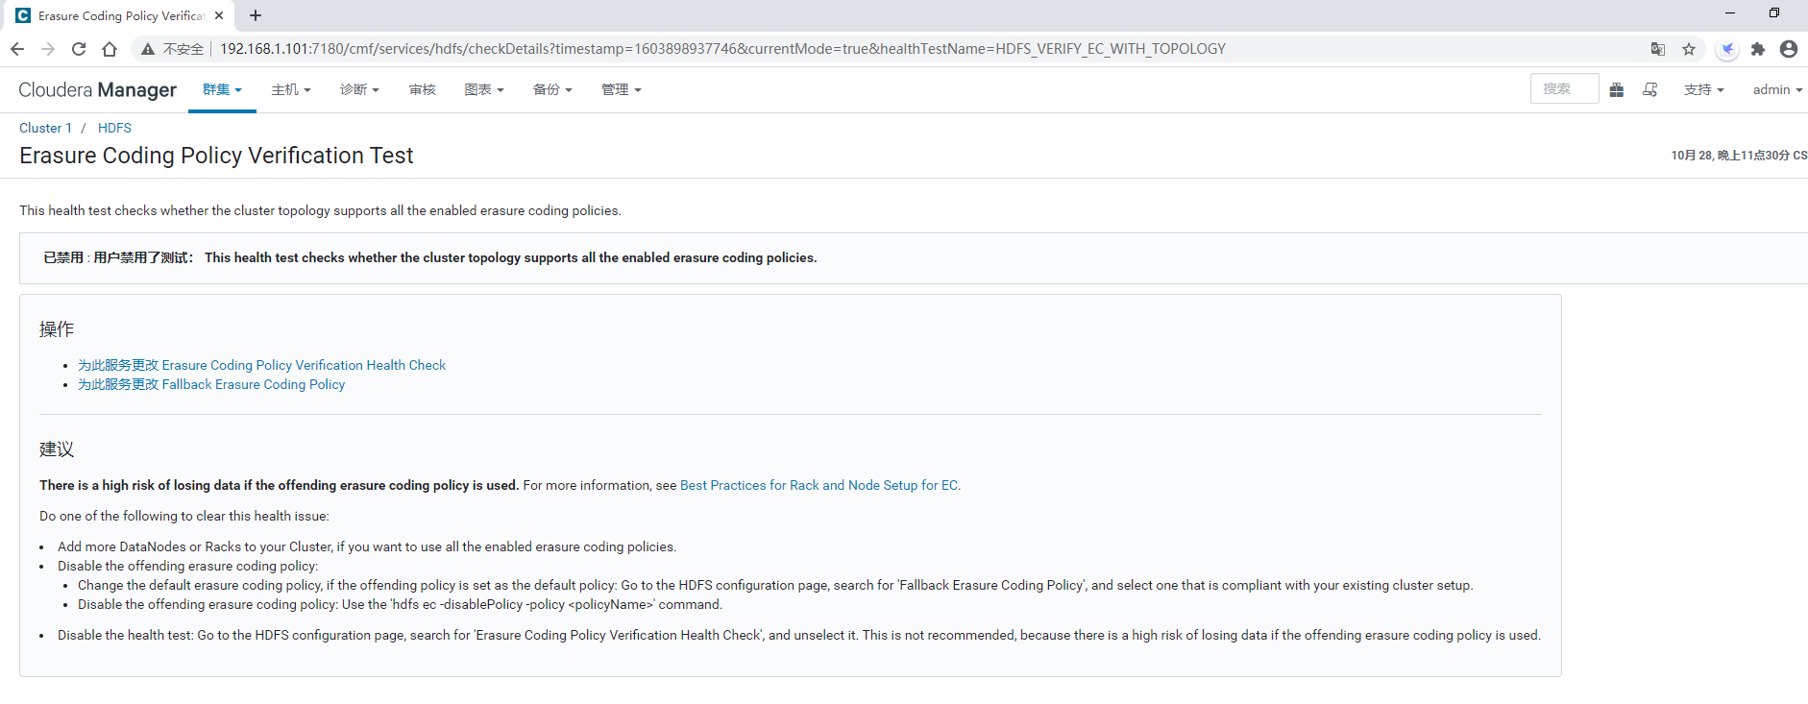This screenshot has width=1808, height=704.
Task: Expand the 诊断 menu
Action: pos(359,89)
